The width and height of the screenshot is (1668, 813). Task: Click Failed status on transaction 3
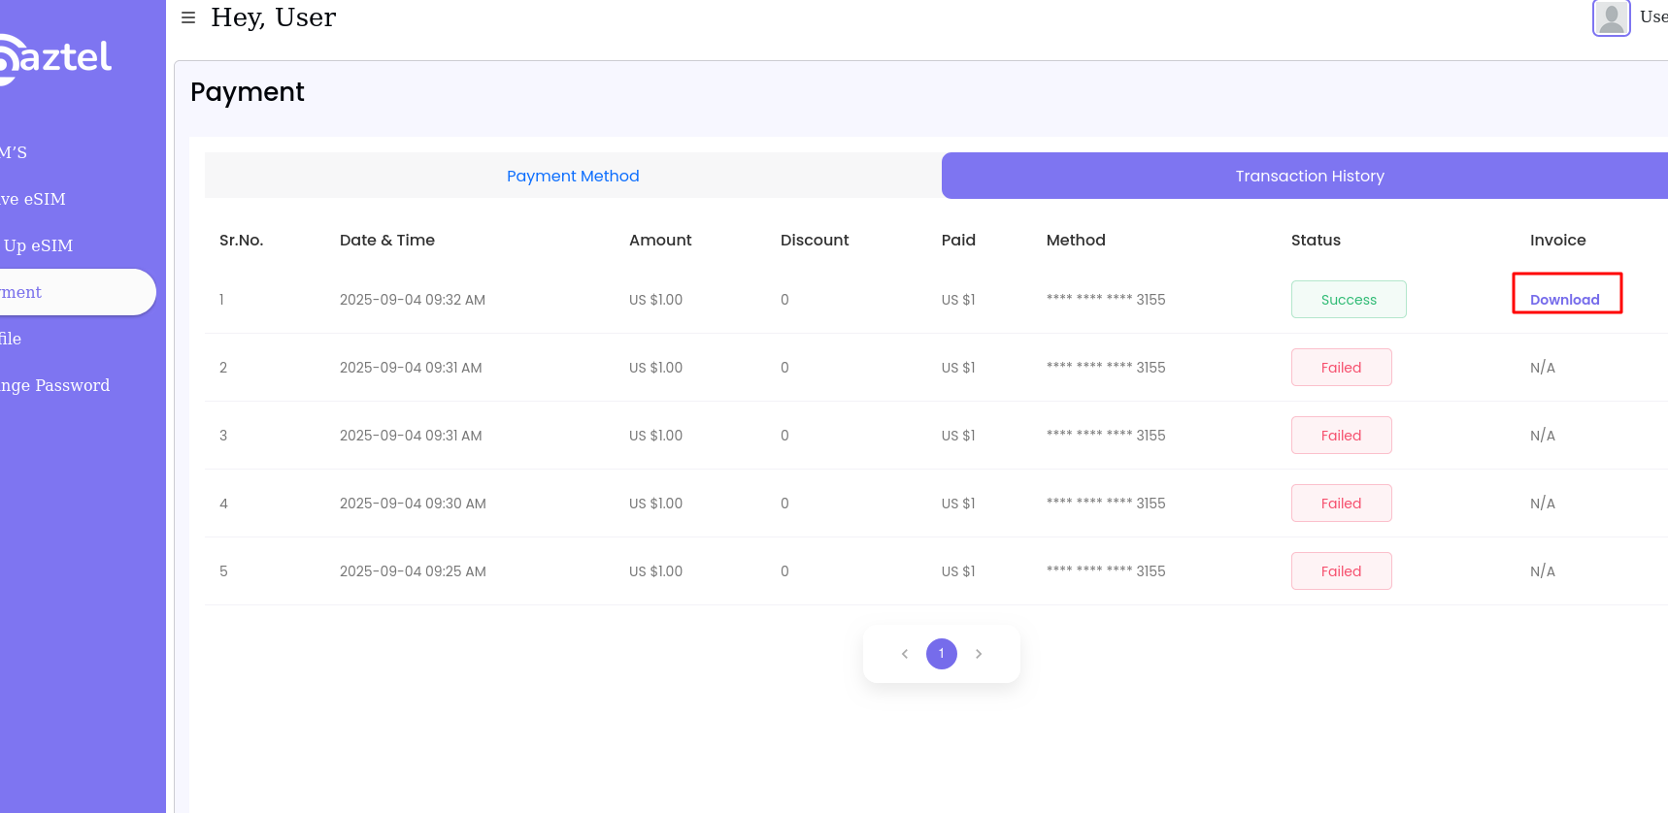click(x=1341, y=436)
